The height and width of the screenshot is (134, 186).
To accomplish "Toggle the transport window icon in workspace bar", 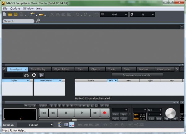I will coord(72,125).
